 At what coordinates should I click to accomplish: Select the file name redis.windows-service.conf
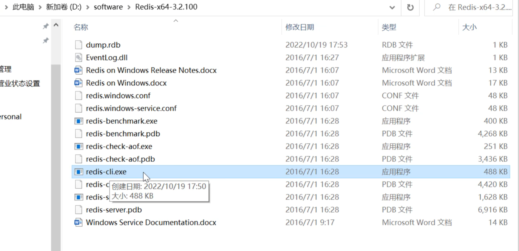click(131, 108)
